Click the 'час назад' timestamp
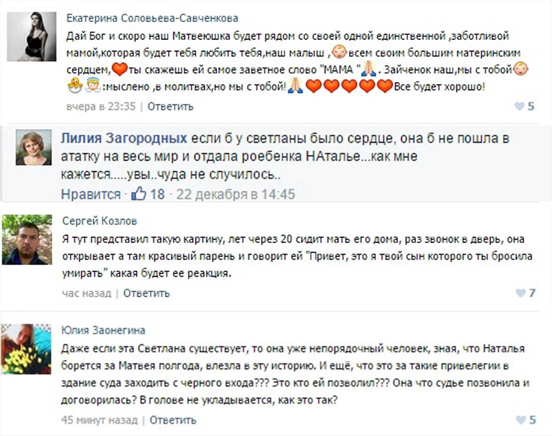This screenshot has width=552, height=436. (x=86, y=293)
